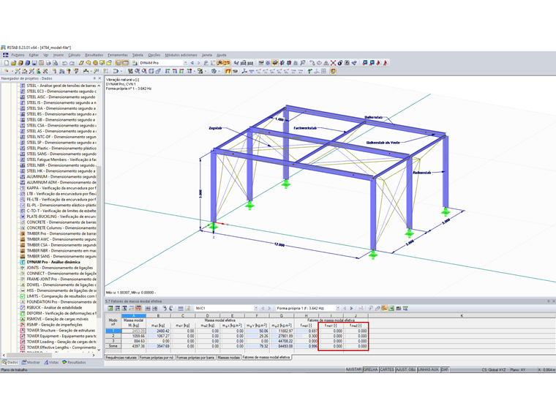Click the pin icon of the Navegador de projetos panel

click(94, 78)
